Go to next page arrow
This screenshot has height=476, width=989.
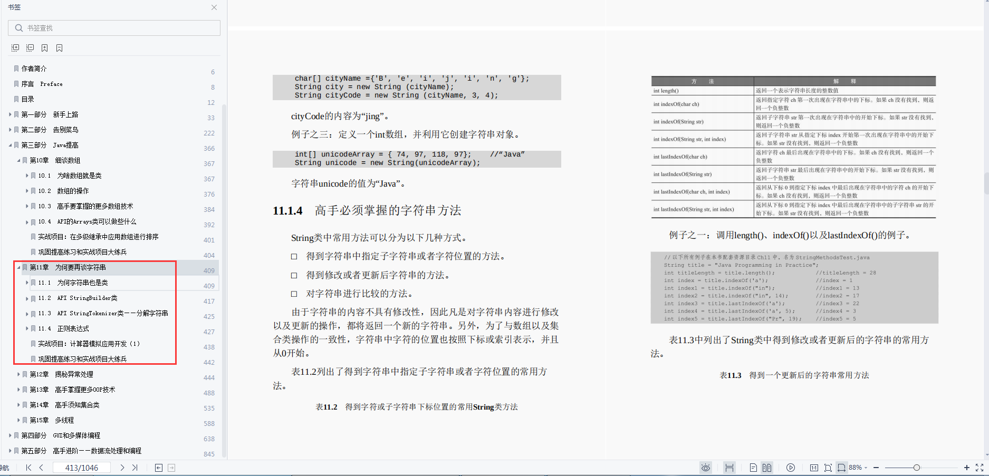122,468
